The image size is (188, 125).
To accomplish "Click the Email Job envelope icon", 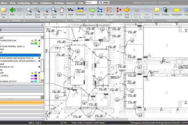I will [3, 10].
